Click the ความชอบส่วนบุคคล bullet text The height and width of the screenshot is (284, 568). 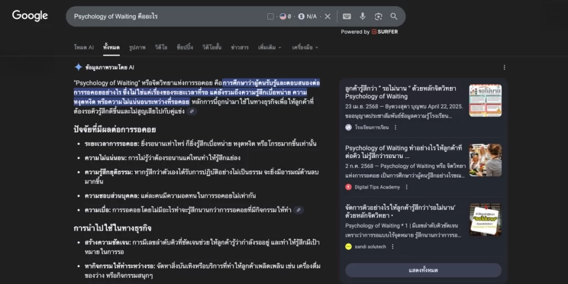(x=170, y=196)
